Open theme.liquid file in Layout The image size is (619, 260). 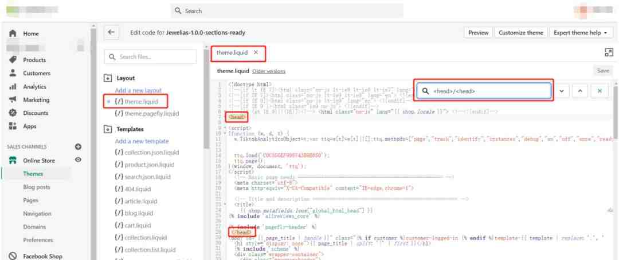[x=136, y=102]
